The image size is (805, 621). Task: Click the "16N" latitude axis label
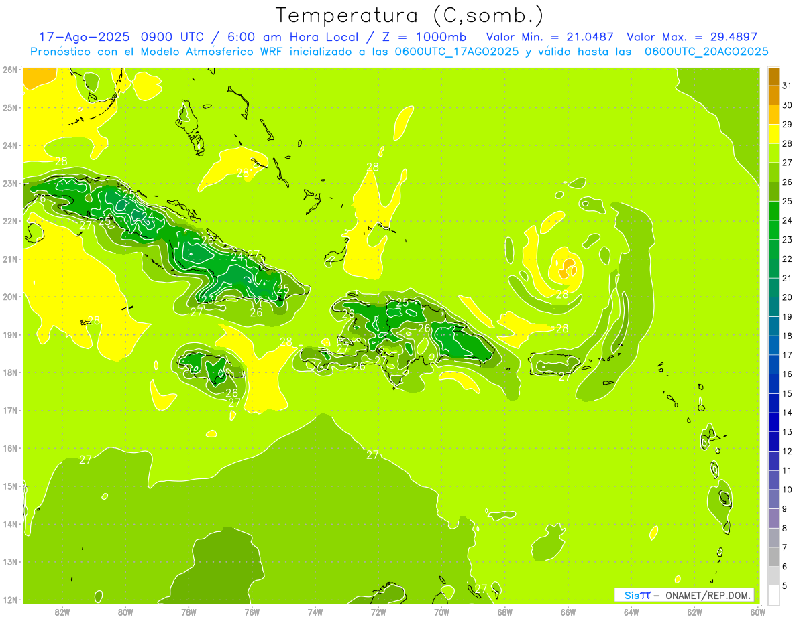(9, 448)
